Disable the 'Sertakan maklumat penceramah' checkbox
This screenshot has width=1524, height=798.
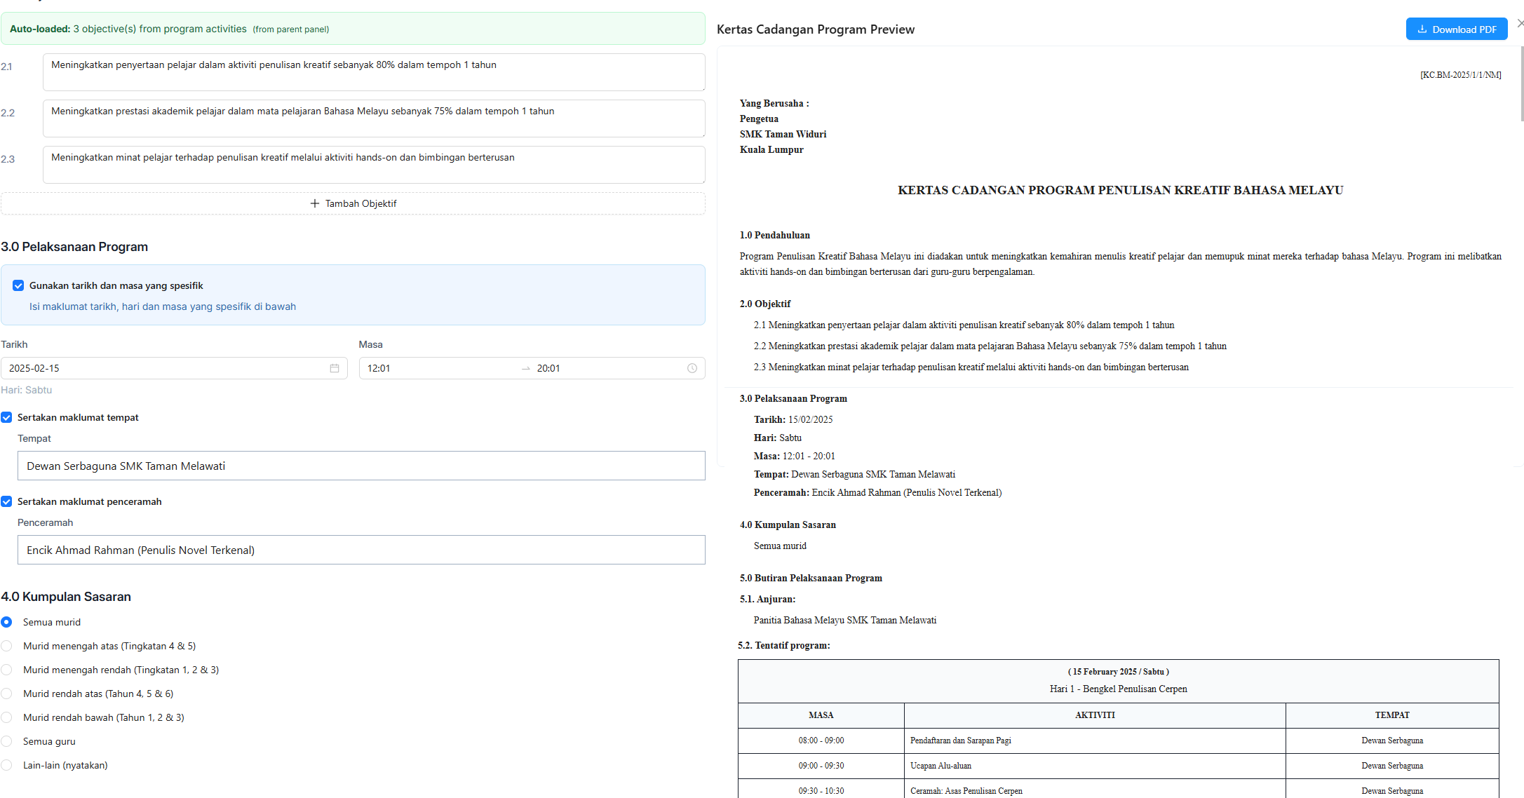6,501
